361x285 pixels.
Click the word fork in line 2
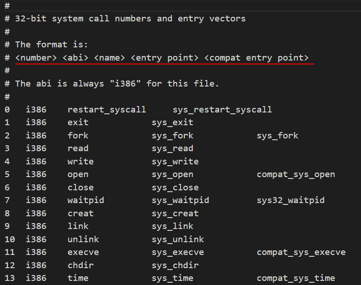(x=78, y=135)
